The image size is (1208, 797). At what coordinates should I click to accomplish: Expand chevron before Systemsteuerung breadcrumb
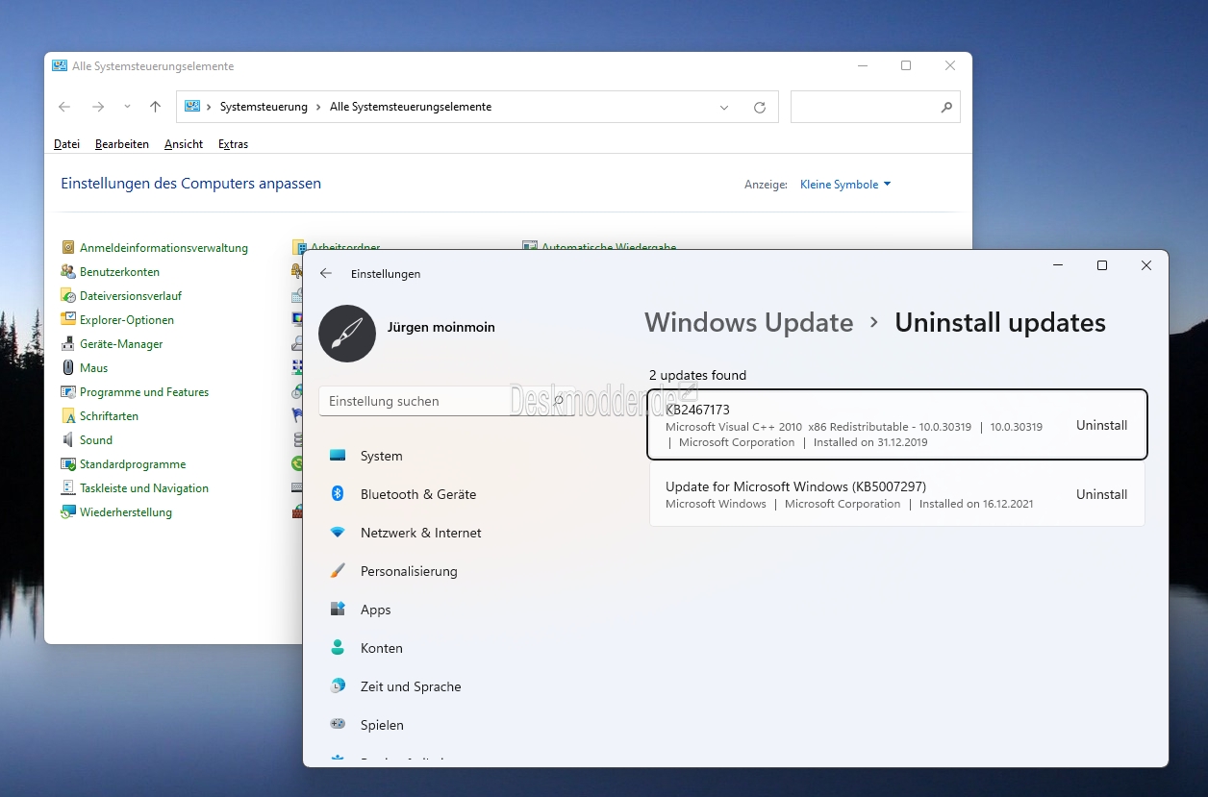tap(209, 107)
